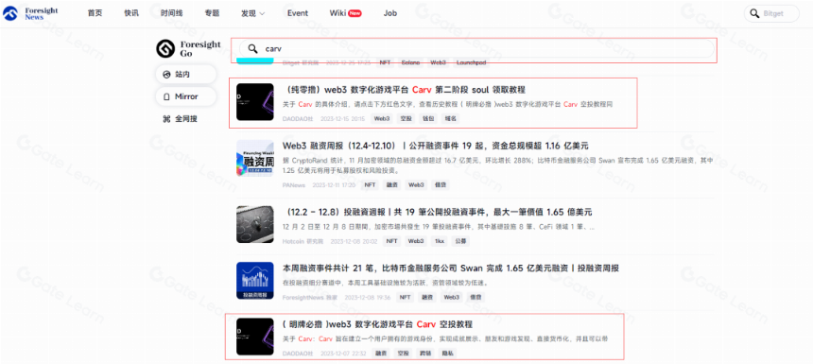The image size is (813, 364).
Task: Click 融资 tag in ForesightNews 独家 article
Action: tap(427, 297)
